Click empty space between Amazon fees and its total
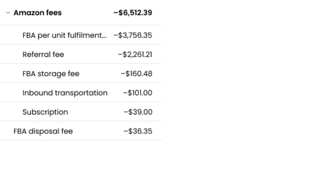 click(88, 13)
